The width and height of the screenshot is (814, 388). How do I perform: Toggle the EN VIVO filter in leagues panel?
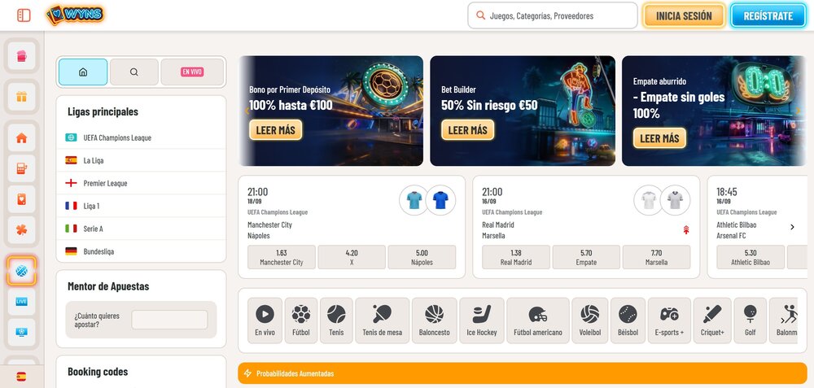click(192, 72)
